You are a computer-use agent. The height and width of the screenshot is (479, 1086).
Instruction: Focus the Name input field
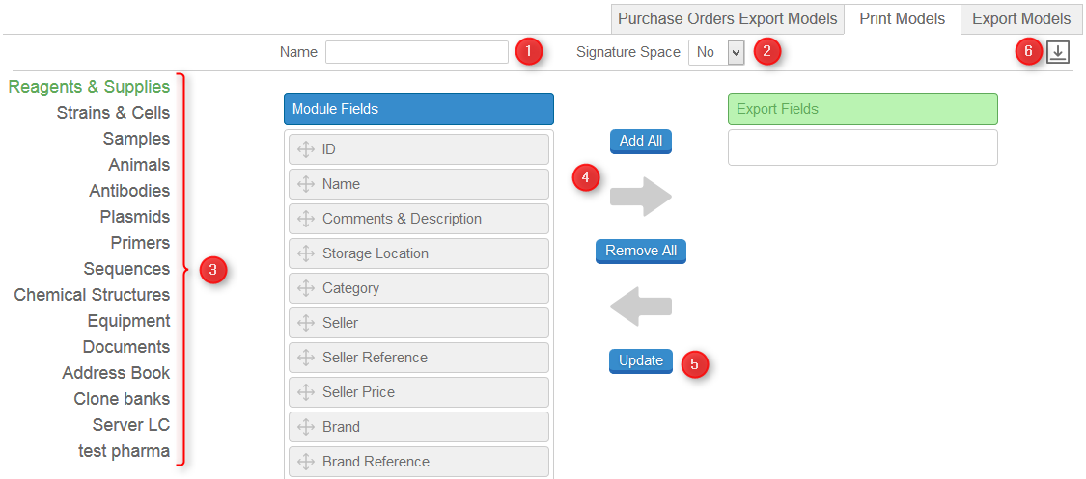coord(417,52)
